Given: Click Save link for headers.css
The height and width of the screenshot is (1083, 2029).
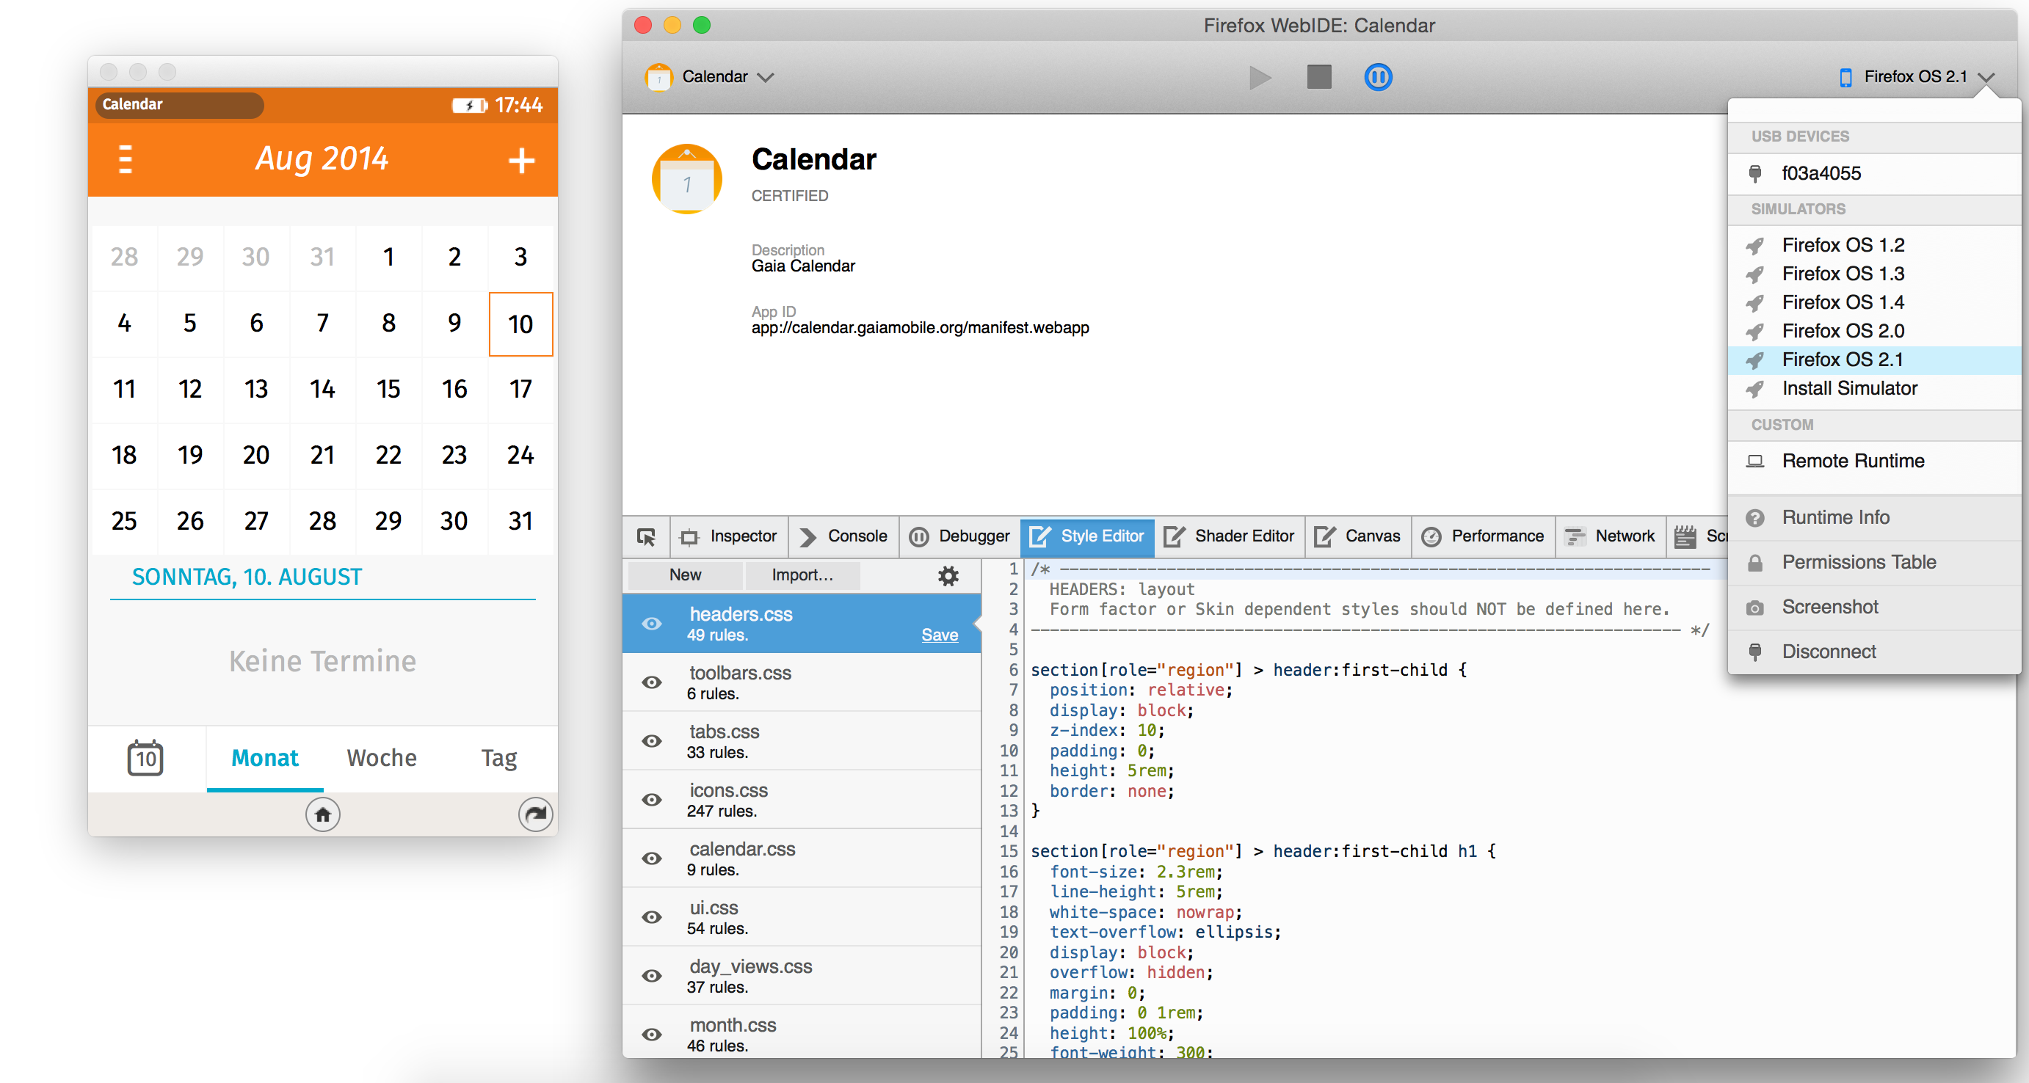Looking at the screenshot, I should 939,635.
